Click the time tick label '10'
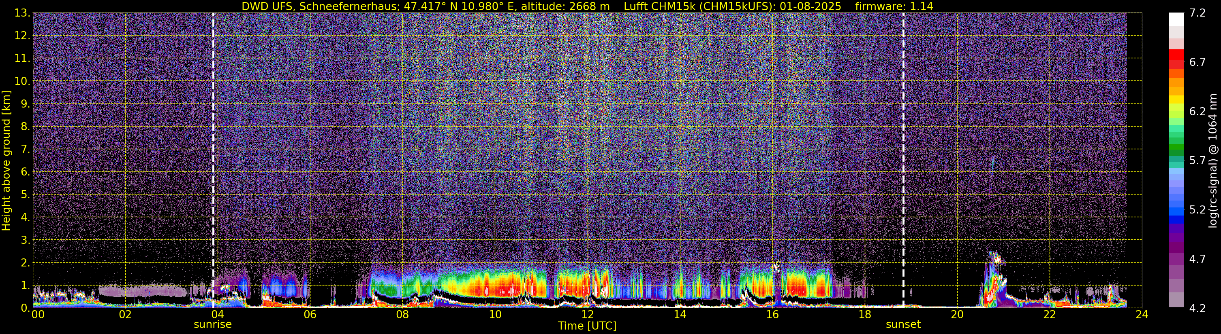Viewport: 1221px width, 334px height. tap(495, 315)
